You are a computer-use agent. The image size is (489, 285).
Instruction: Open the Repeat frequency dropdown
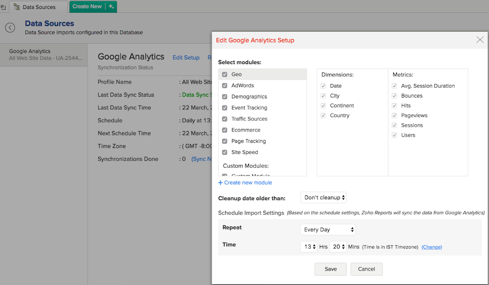(x=327, y=229)
